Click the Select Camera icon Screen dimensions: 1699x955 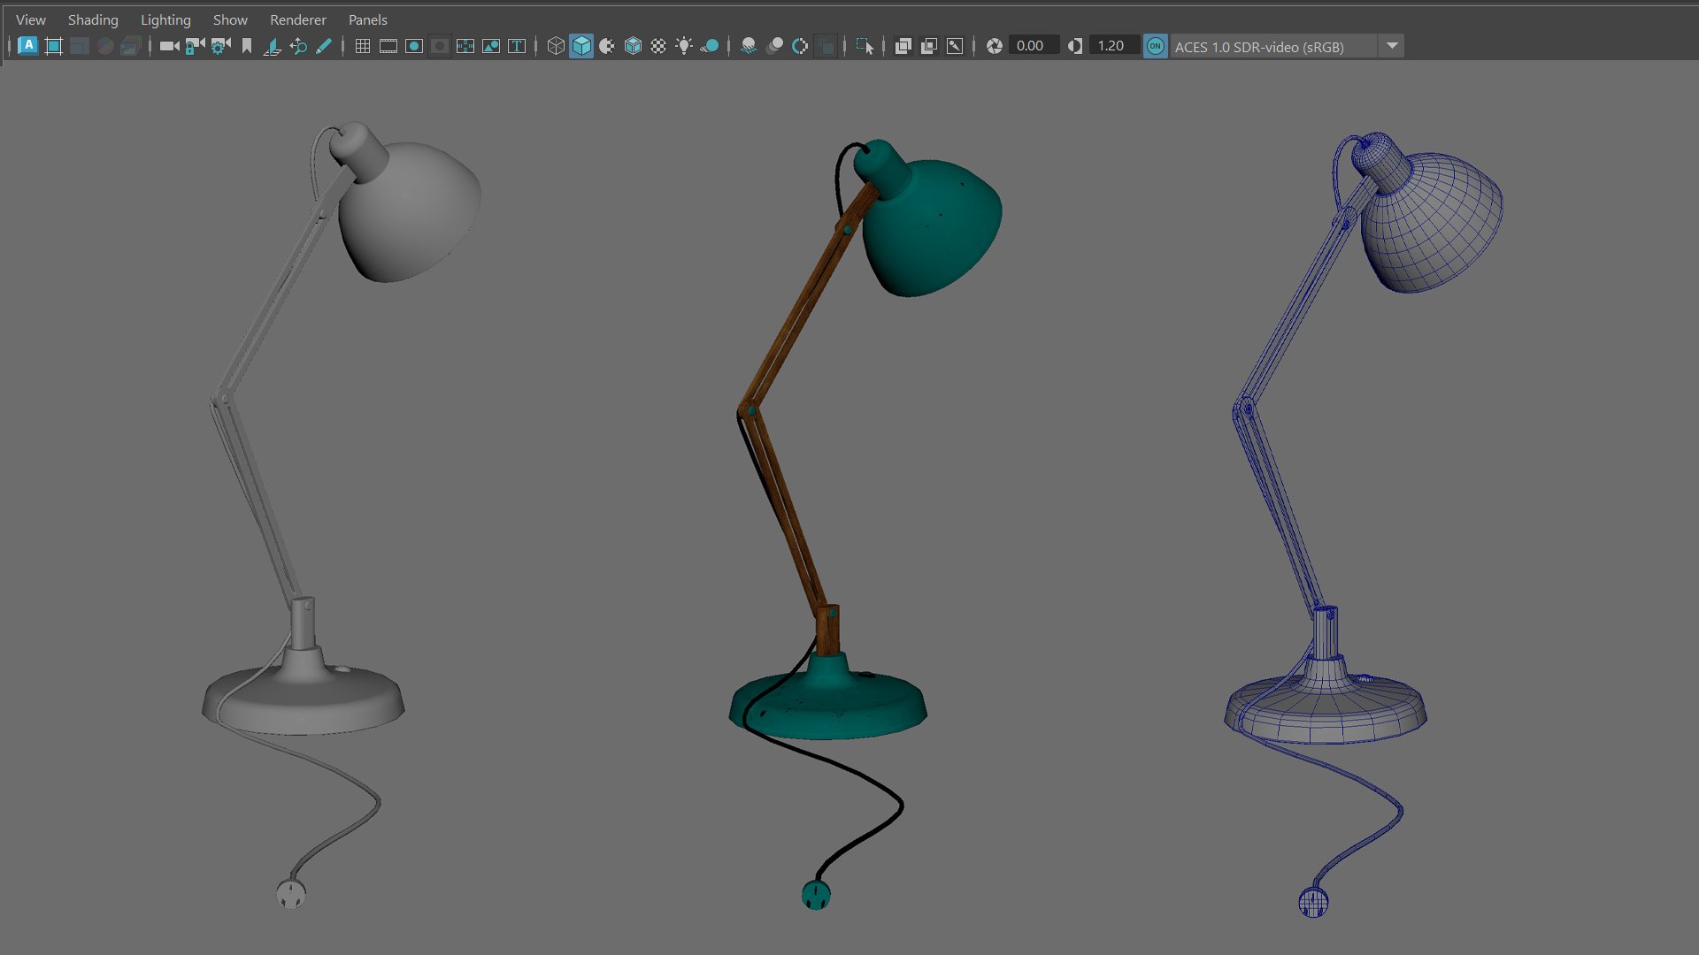(169, 46)
